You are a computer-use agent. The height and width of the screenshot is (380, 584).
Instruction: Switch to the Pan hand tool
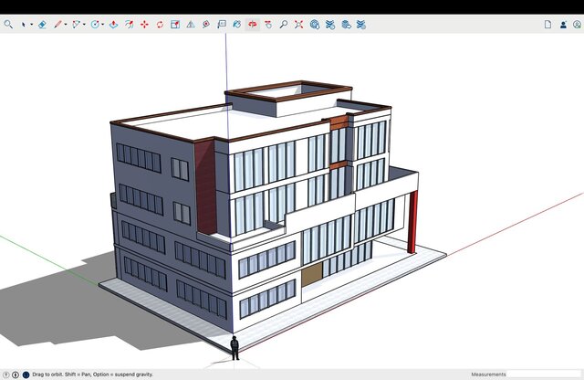pos(267,25)
